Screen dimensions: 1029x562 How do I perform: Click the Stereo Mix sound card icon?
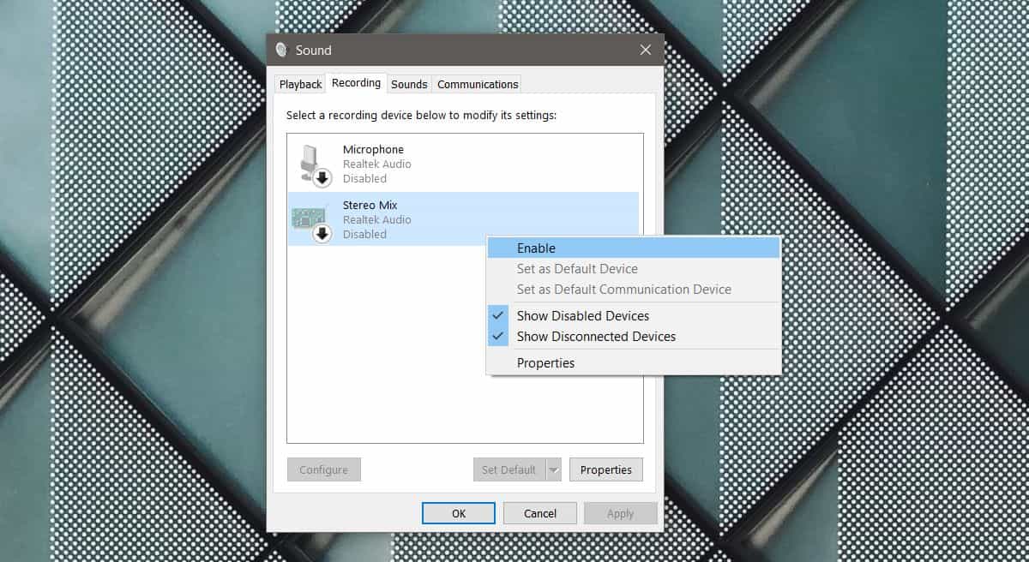312,221
